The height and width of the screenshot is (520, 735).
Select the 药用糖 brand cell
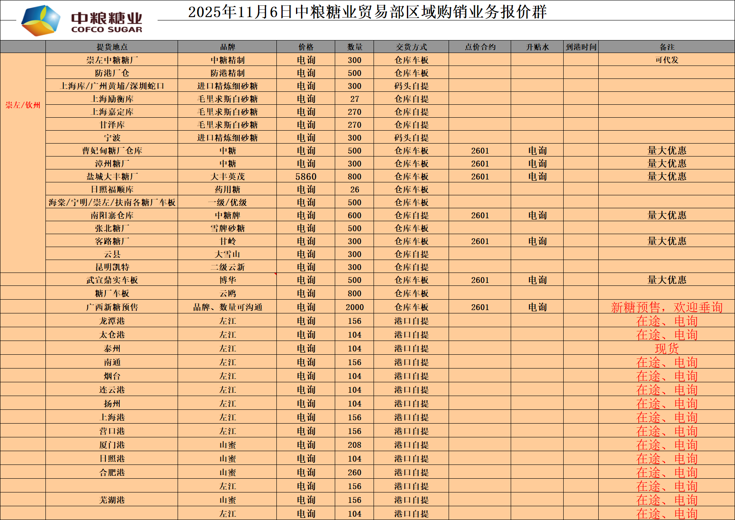[227, 189]
